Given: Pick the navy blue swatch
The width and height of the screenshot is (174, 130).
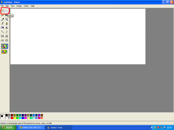Looking at the screenshot, I should 23,115.
